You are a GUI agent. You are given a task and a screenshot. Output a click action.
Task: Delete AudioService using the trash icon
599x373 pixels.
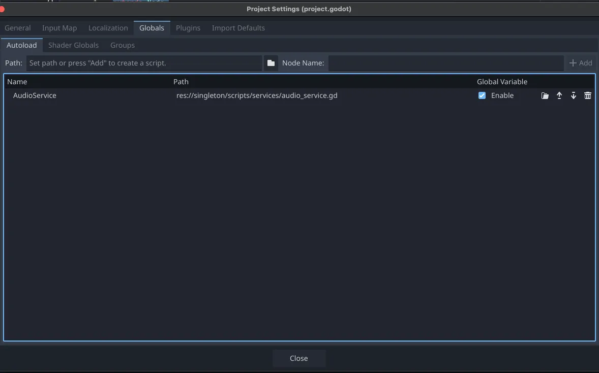[587, 95]
